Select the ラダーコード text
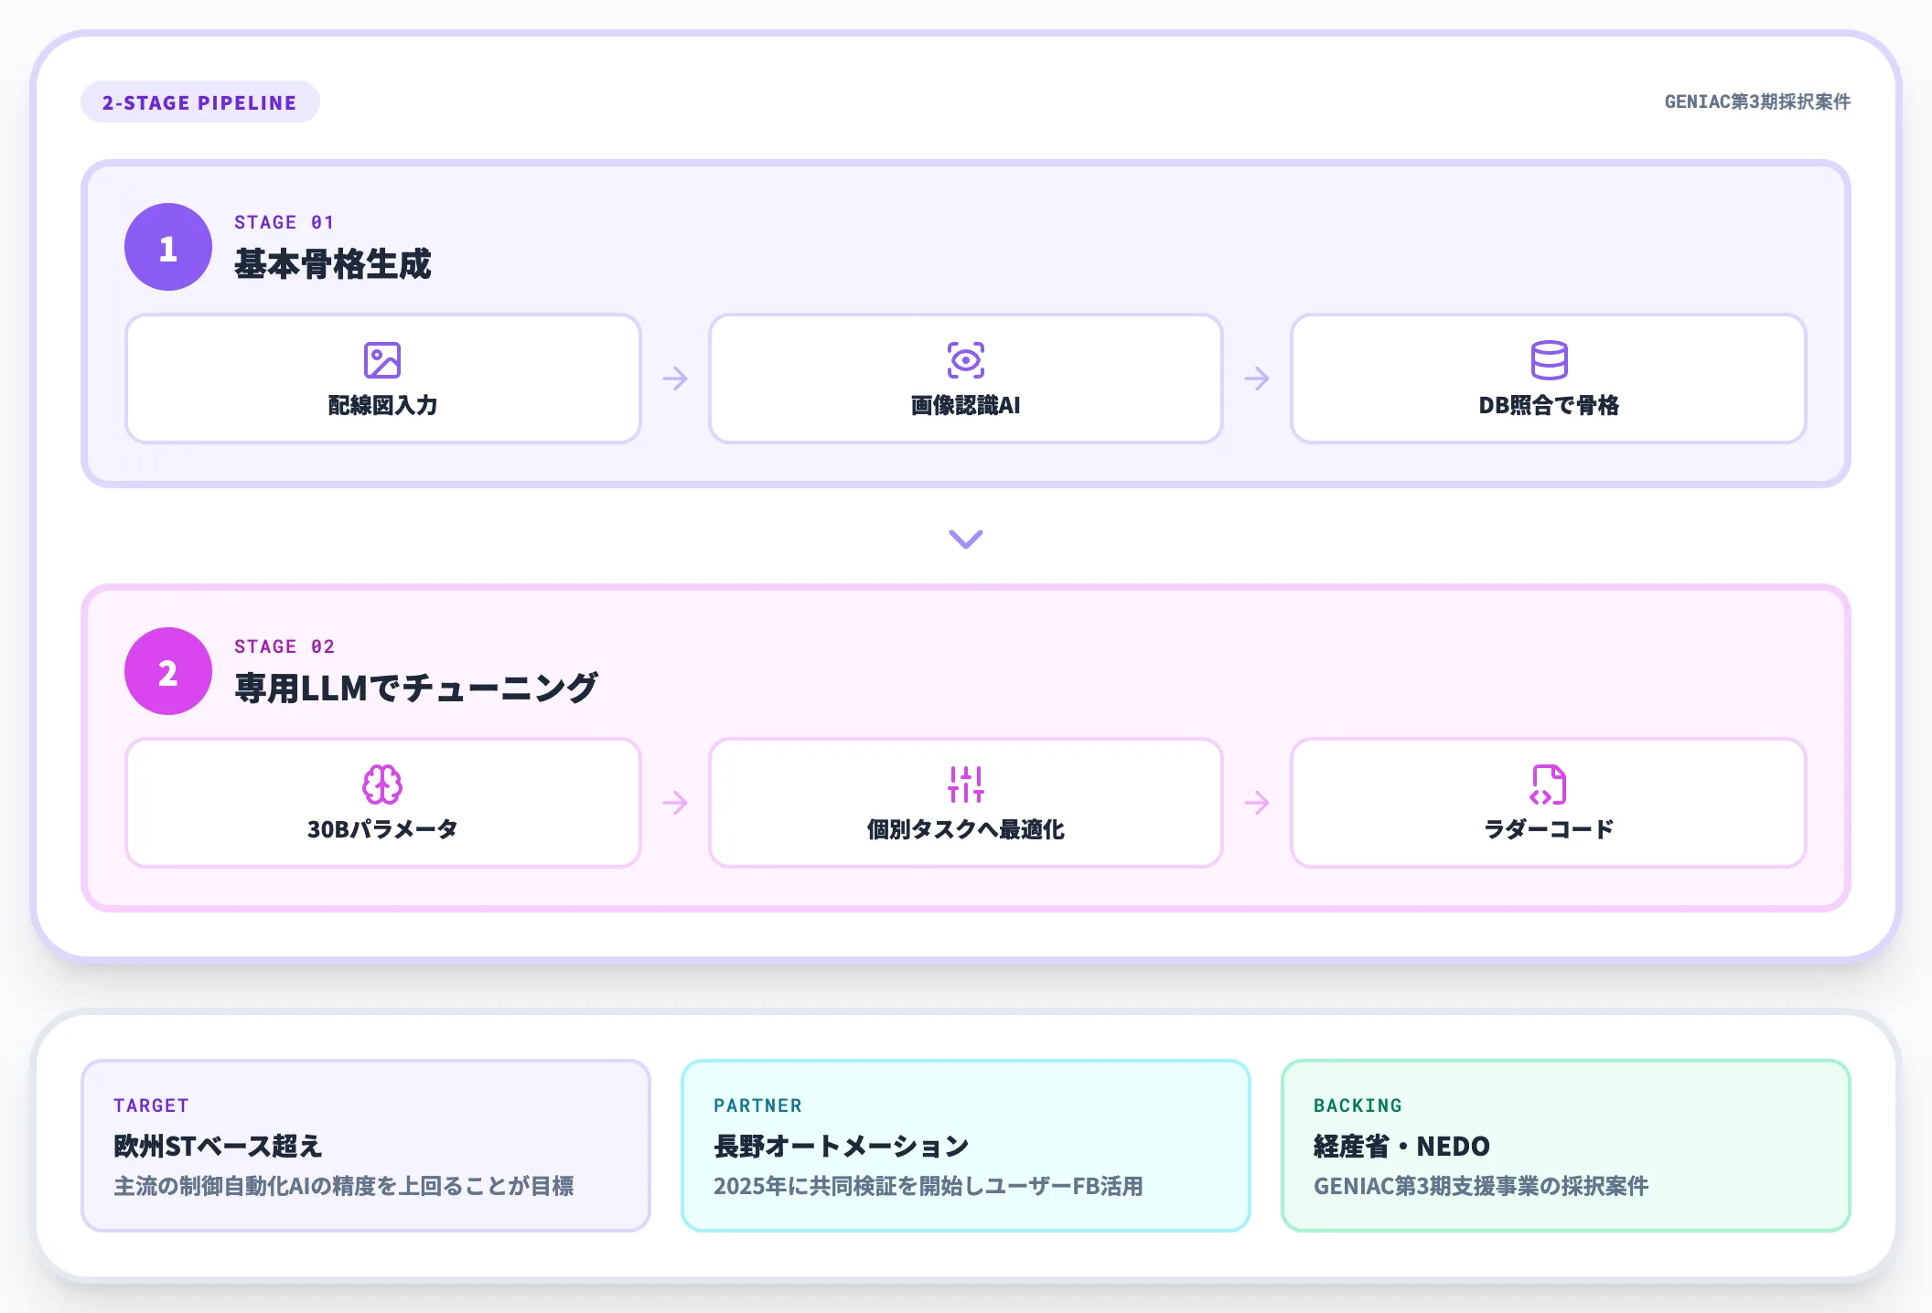Screen dimensions: 1932x1313 point(1549,829)
